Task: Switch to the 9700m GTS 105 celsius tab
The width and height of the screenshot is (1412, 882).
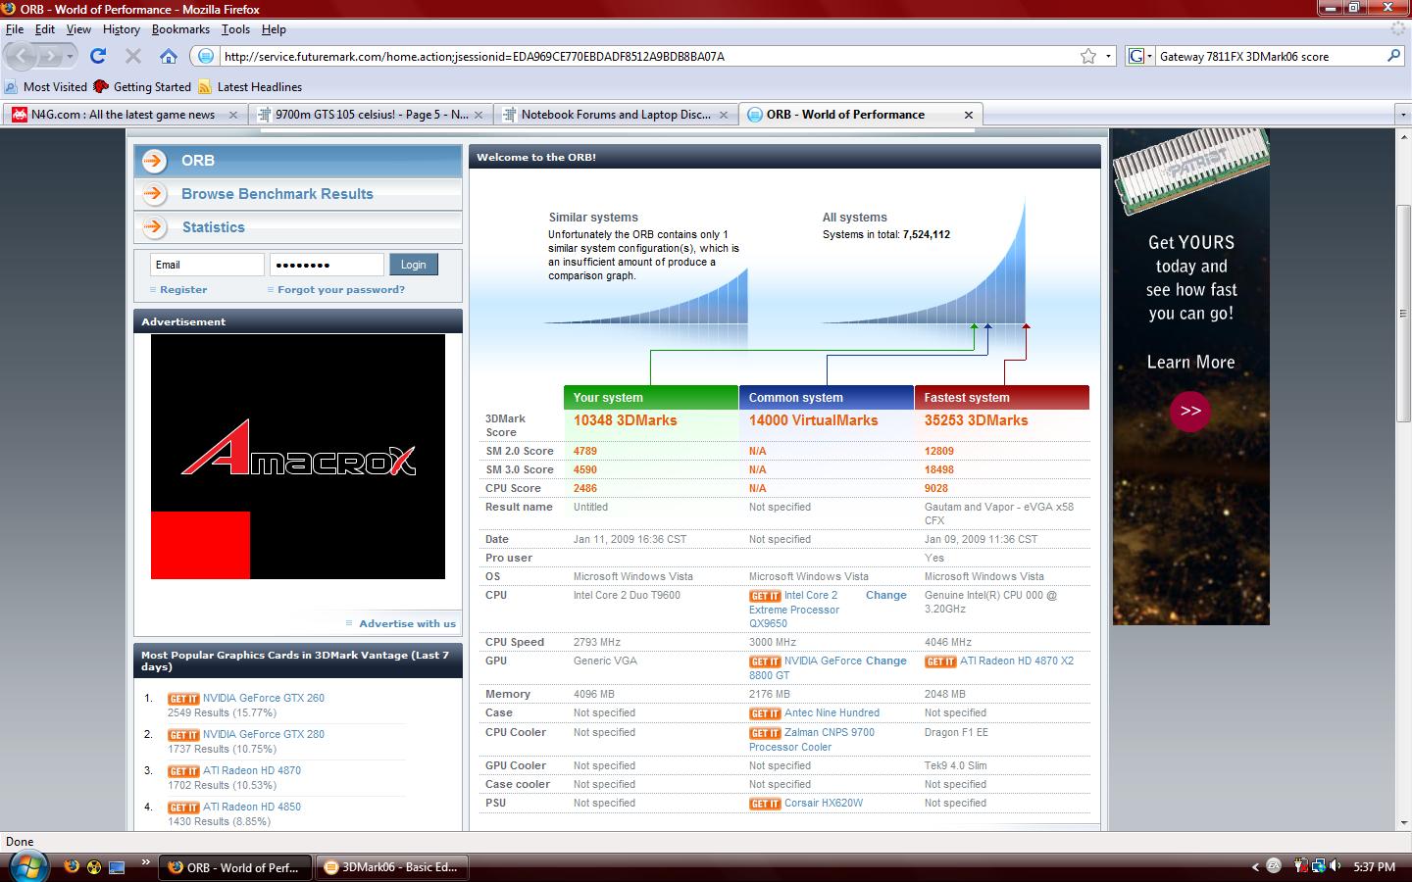Action: 370,115
